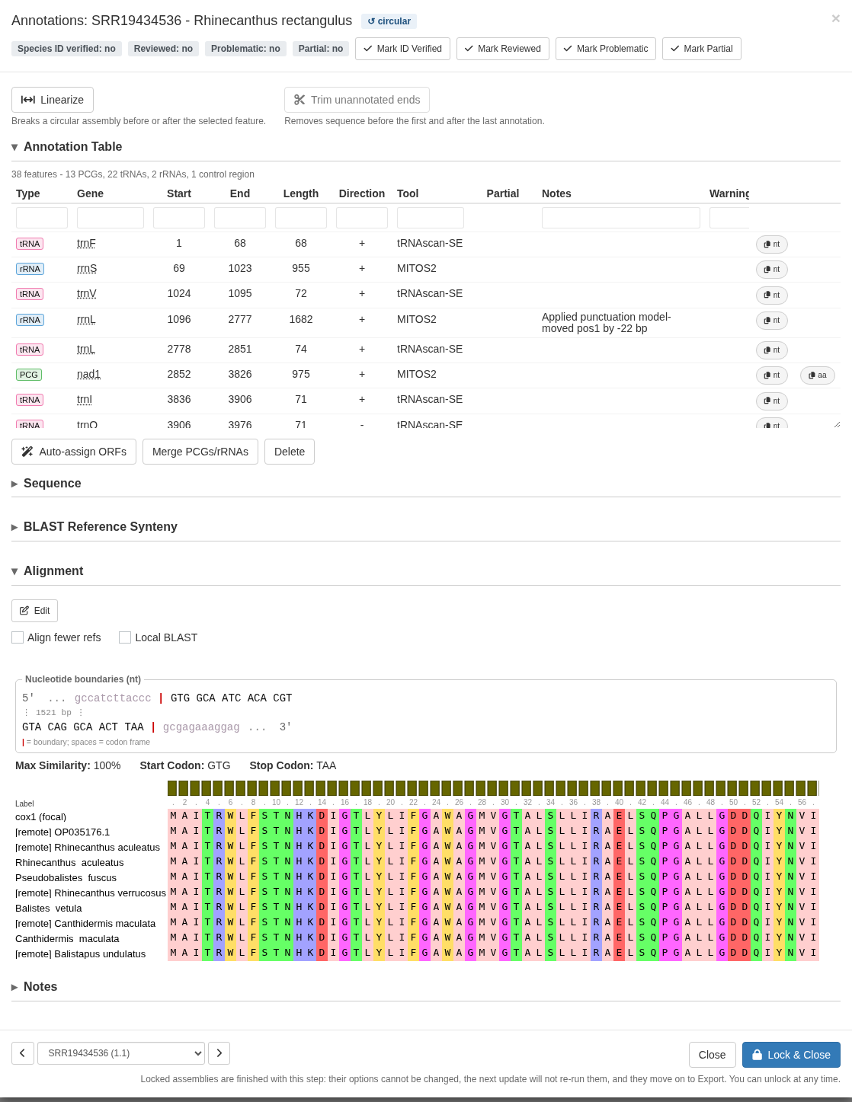Click the Notes filter input
Viewport: 852px width, 1102px height.
pos(621,218)
